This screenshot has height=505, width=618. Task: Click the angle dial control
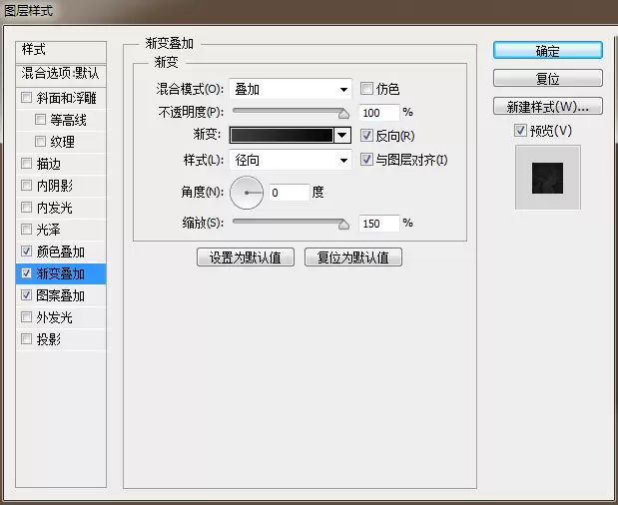tap(247, 193)
